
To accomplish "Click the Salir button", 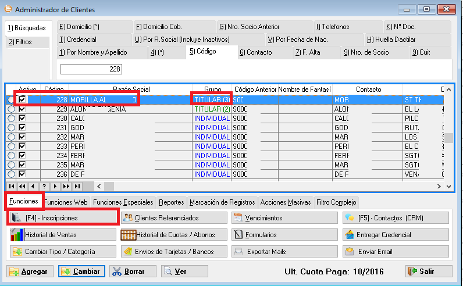I will click(429, 271).
